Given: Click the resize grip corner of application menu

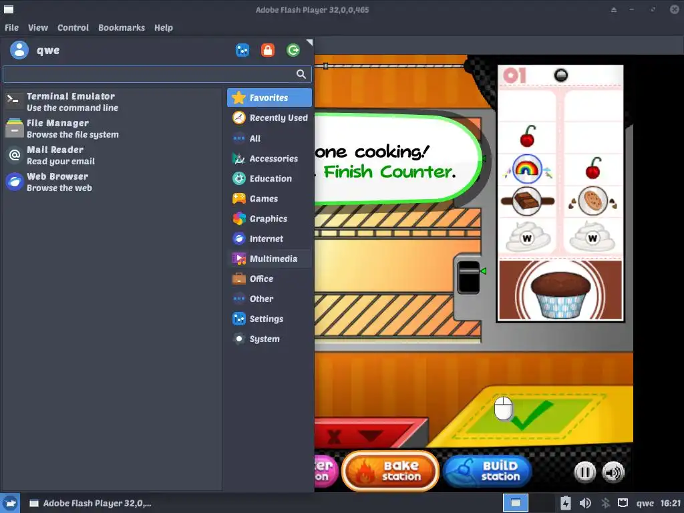Looking at the screenshot, I should click(x=310, y=42).
